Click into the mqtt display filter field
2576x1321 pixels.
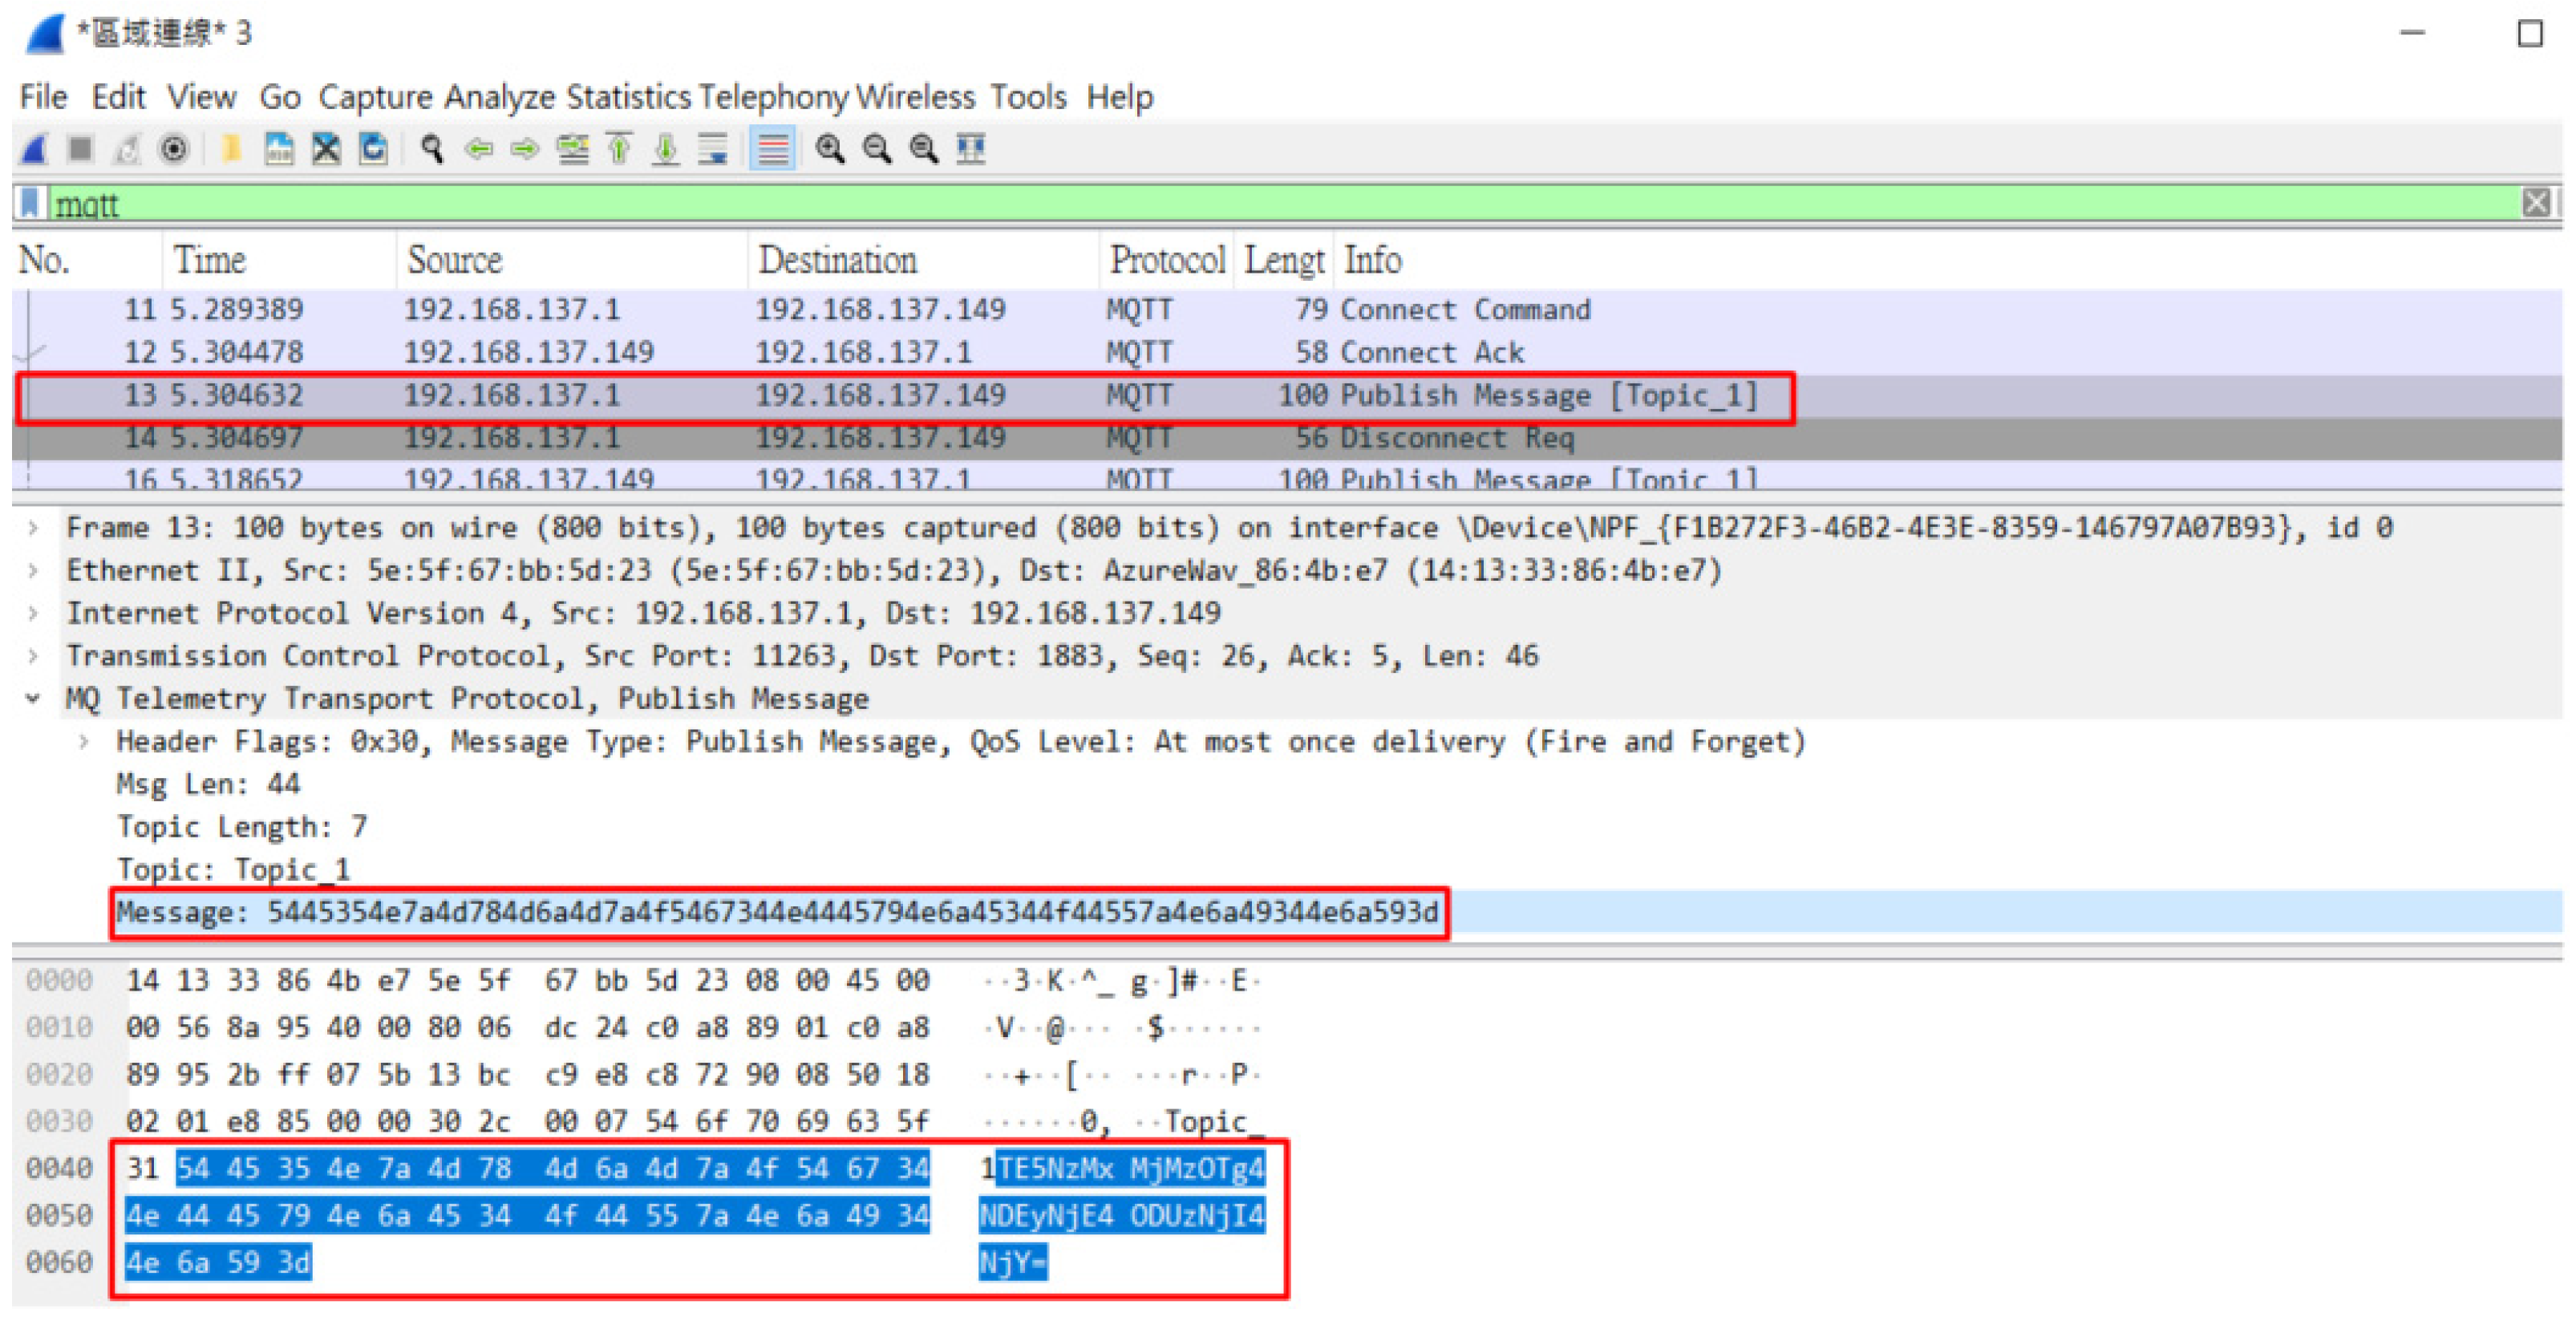click(1200, 204)
